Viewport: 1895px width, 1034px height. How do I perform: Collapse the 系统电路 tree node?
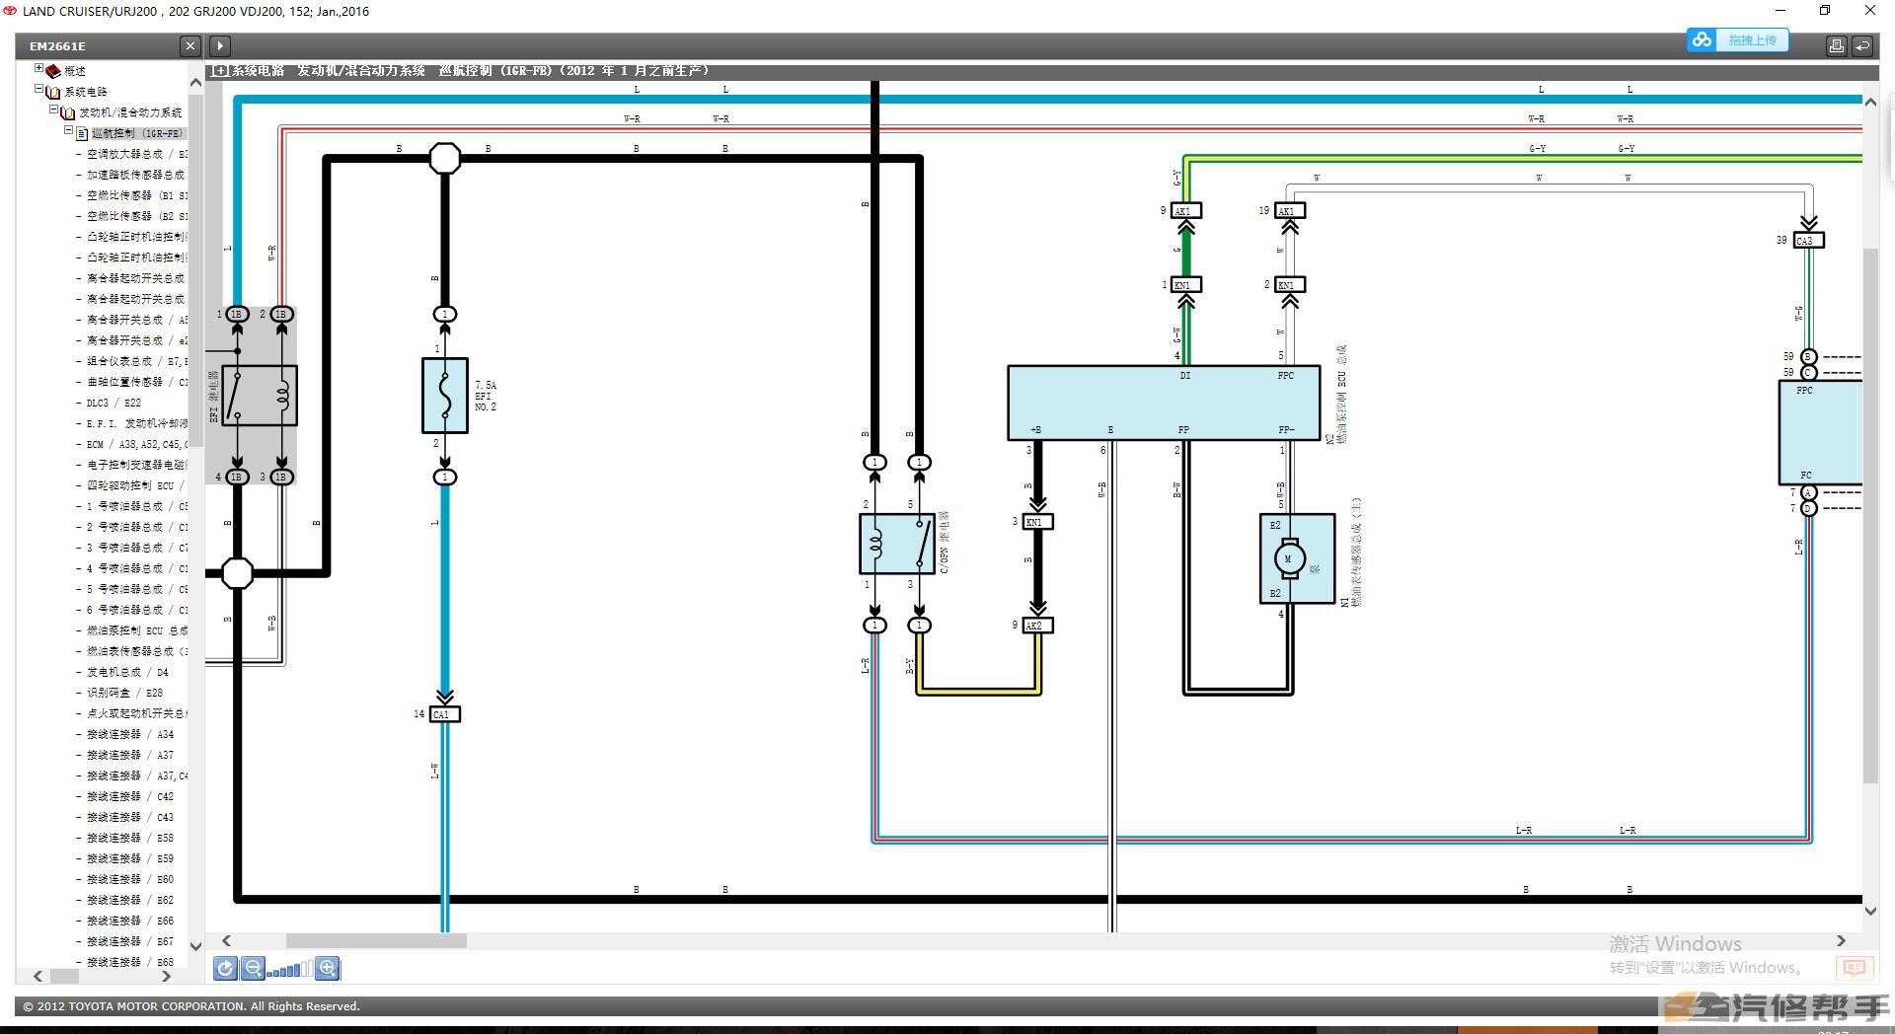(39, 90)
